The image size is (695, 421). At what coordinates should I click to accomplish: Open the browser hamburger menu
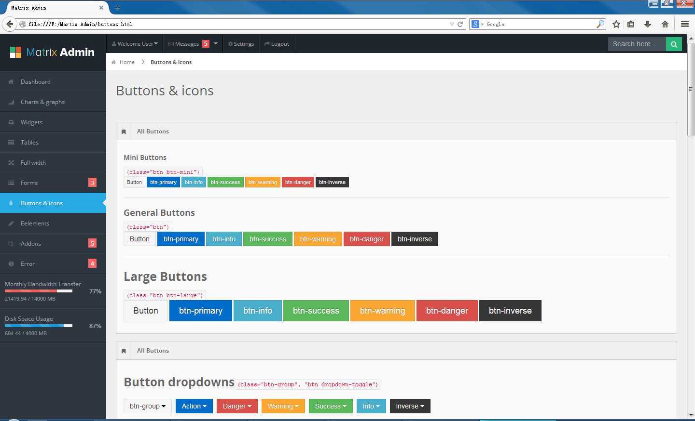coord(684,24)
